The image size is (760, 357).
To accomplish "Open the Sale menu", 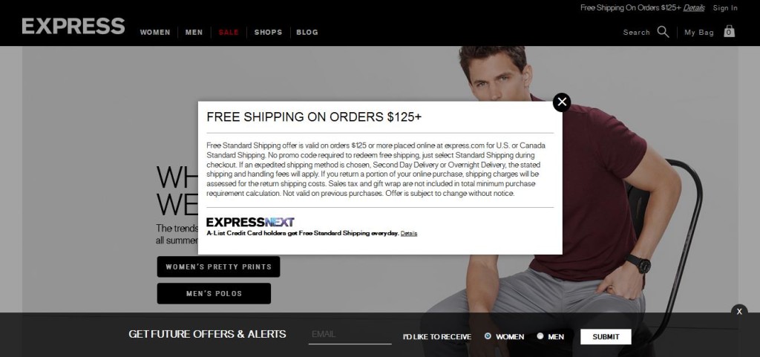I will pyautogui.click(x=229, y=33).
